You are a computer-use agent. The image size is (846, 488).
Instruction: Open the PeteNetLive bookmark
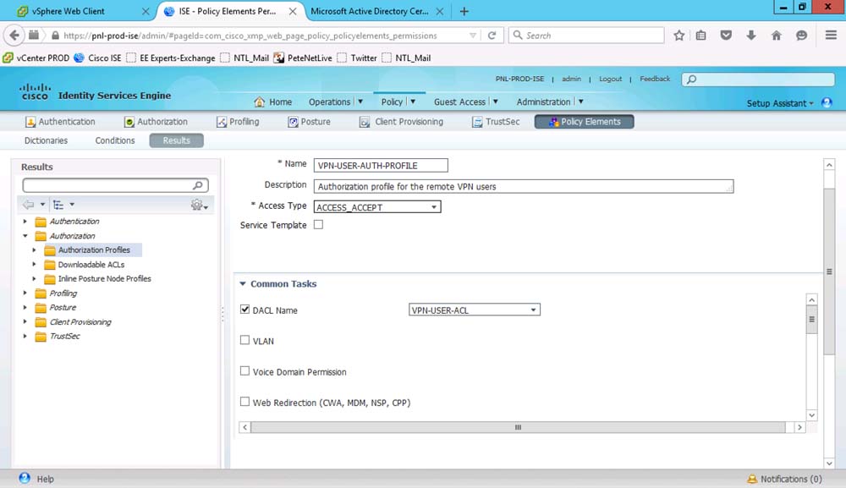[x=303, y=58]
